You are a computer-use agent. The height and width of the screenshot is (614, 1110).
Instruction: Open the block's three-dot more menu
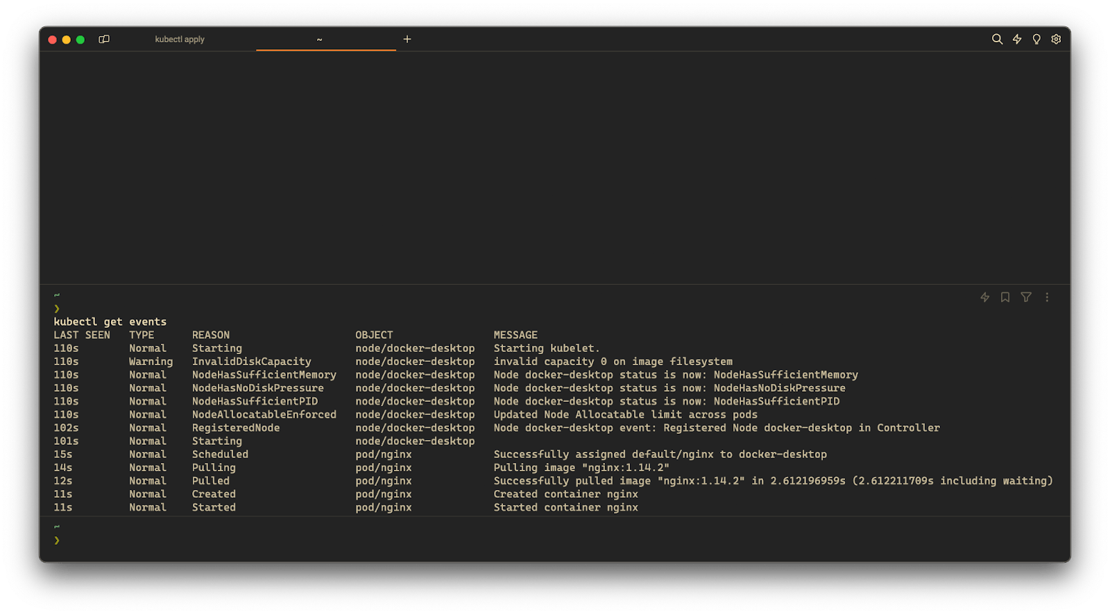click(1047, 297)
